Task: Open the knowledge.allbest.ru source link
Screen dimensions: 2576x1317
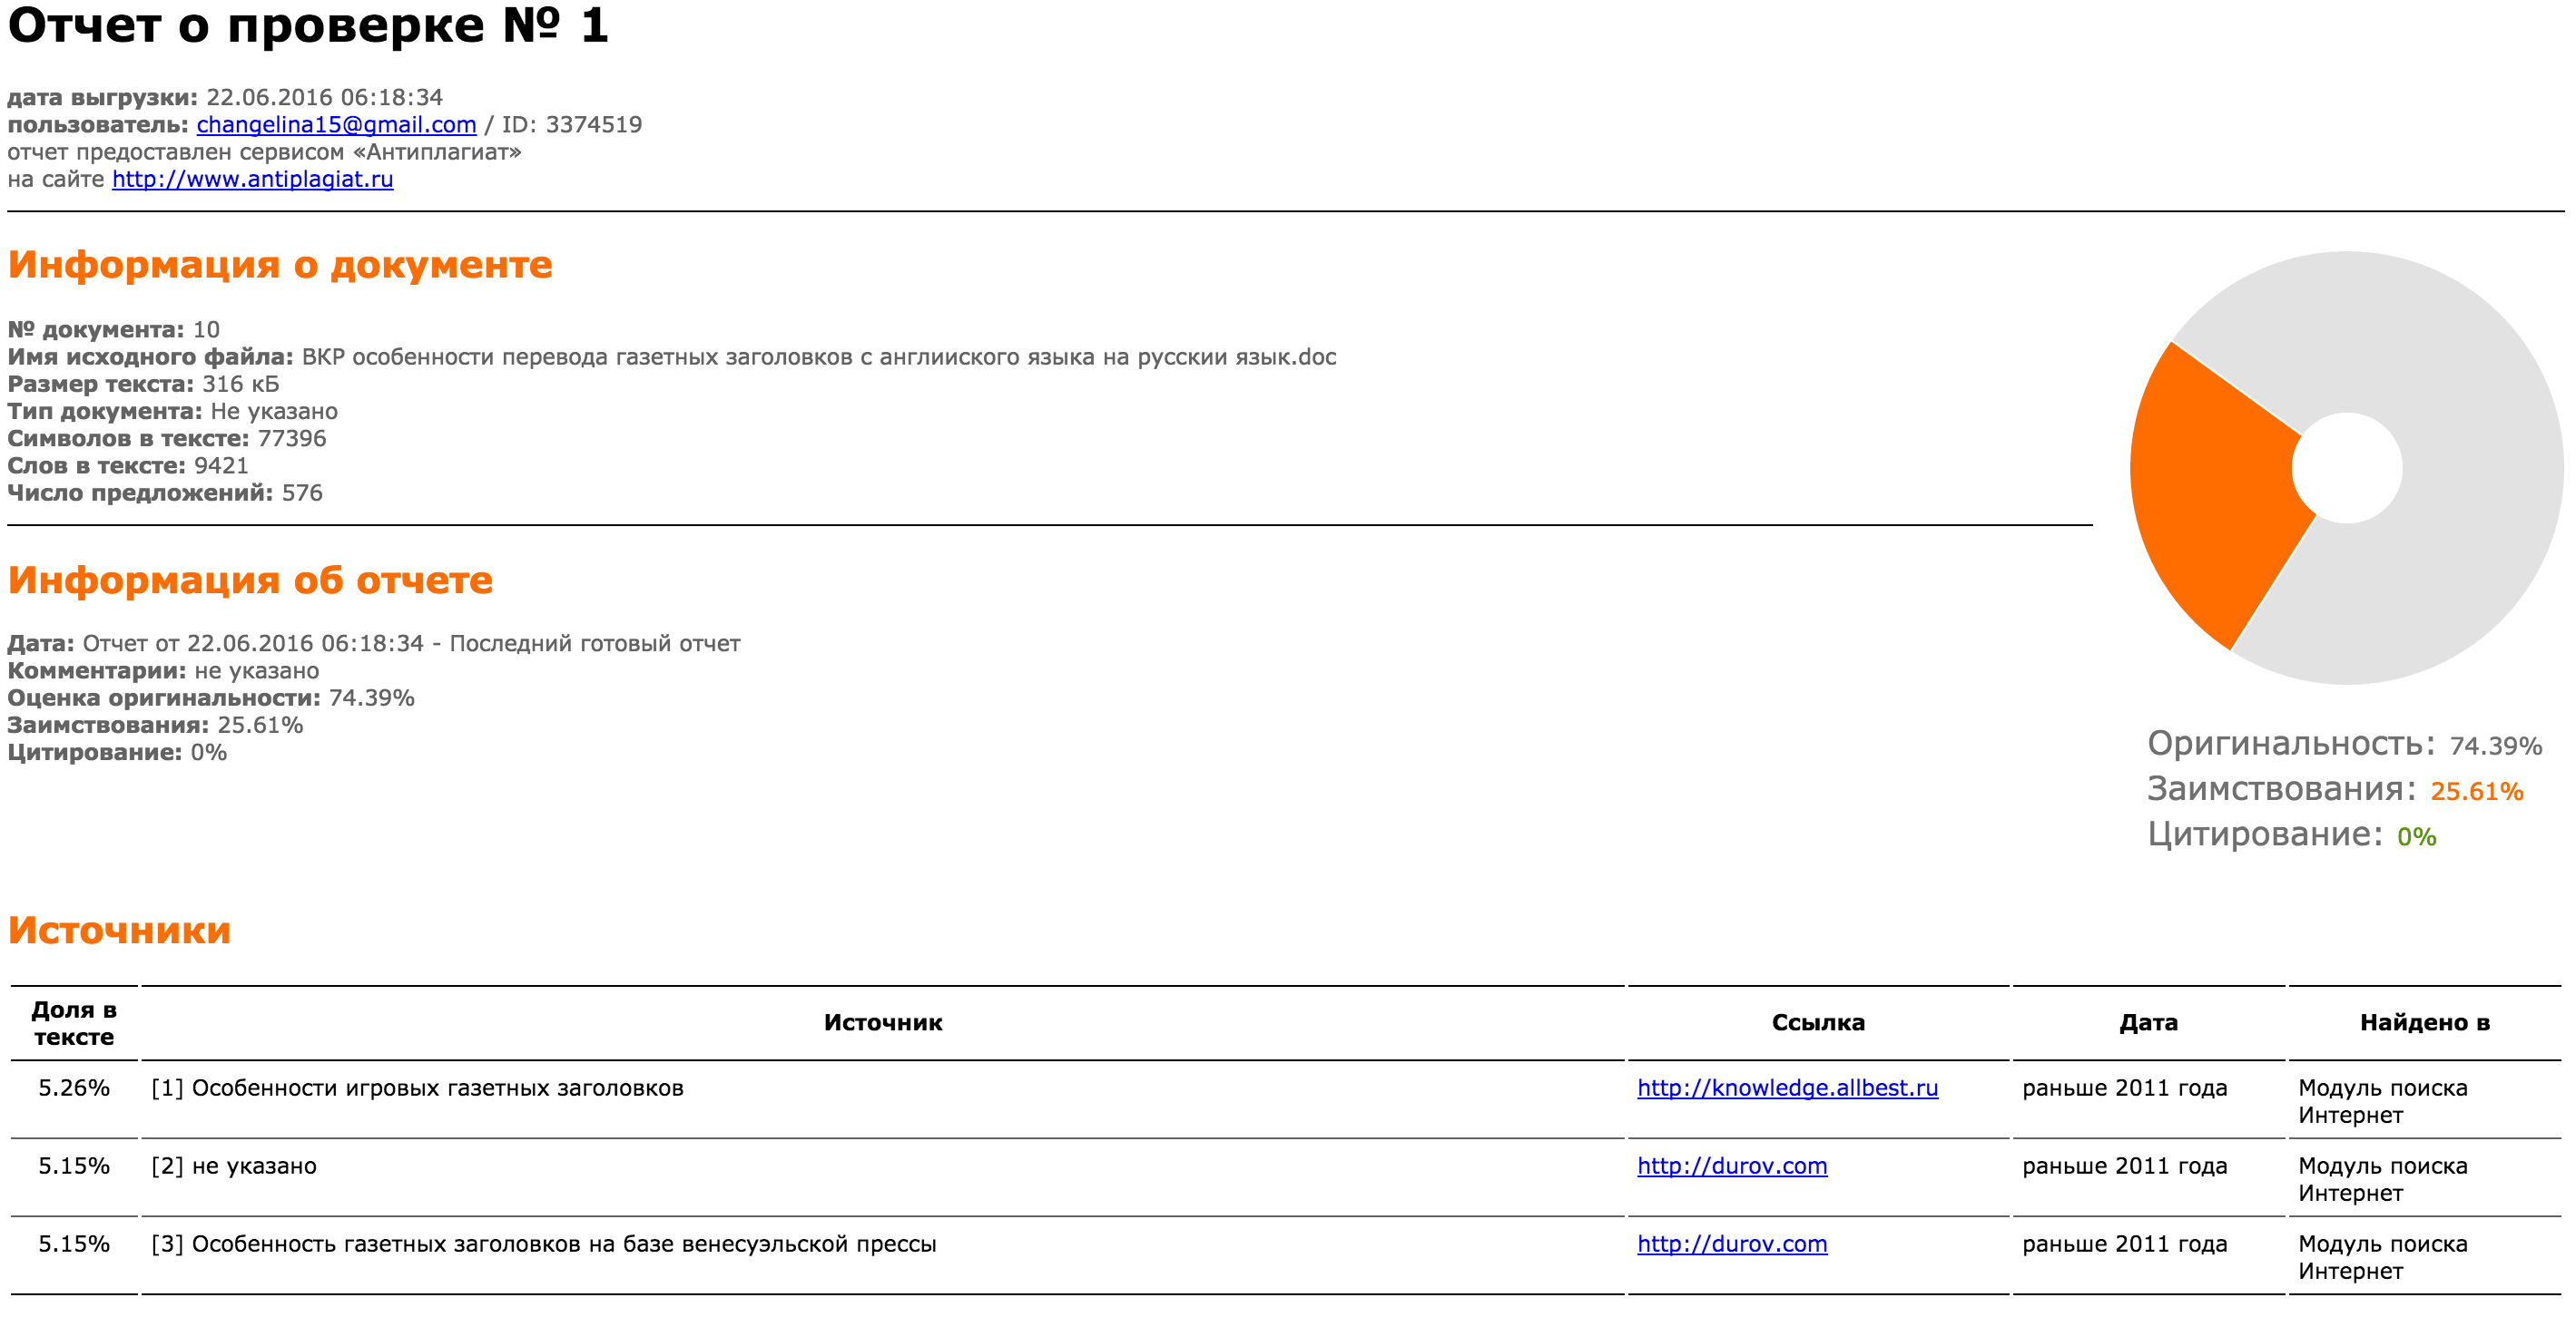Action: 1787,1088
